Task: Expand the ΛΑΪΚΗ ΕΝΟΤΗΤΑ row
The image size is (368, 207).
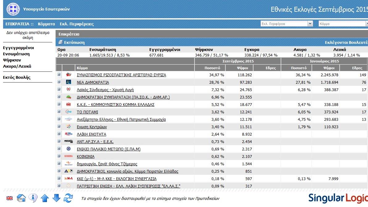Action: (x=59, y=134)
